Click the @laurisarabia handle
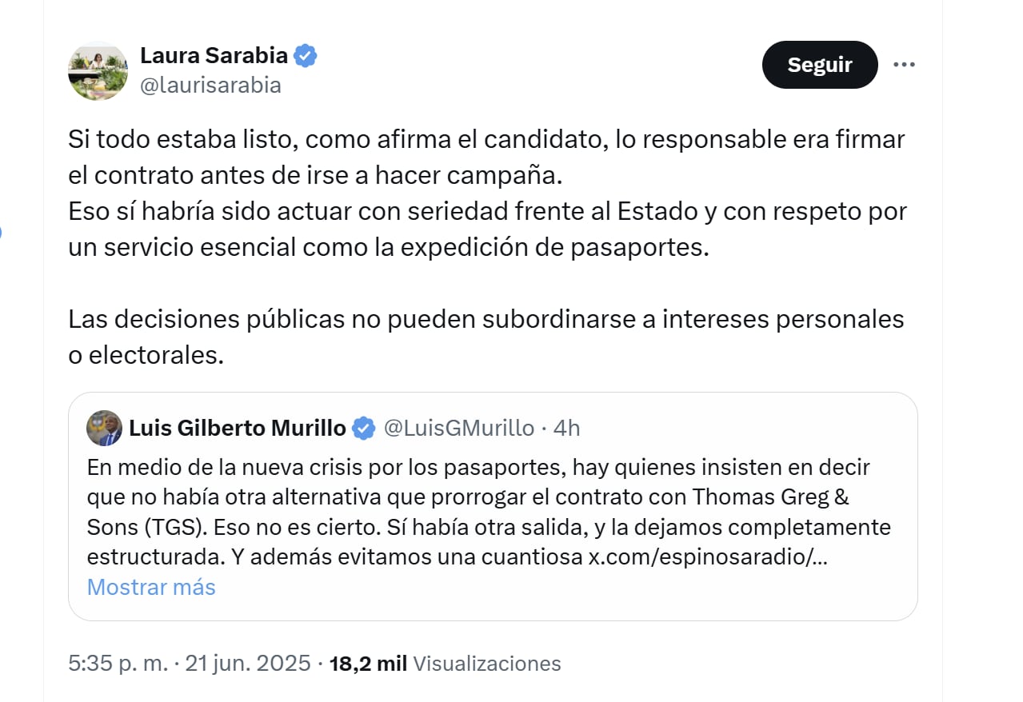The image size is (1023, 702). [x=211, y=85]
